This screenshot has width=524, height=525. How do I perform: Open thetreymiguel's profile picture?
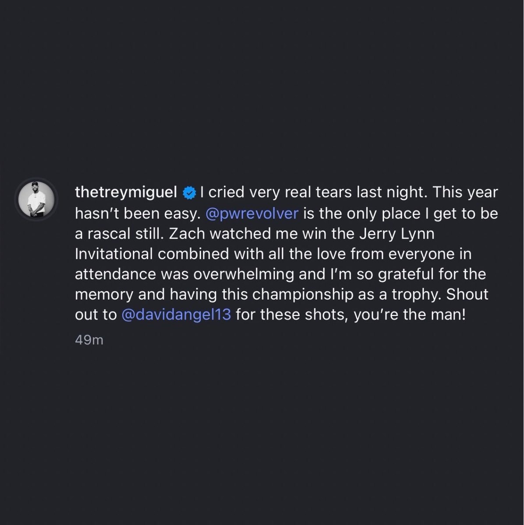tap(36, 199)
